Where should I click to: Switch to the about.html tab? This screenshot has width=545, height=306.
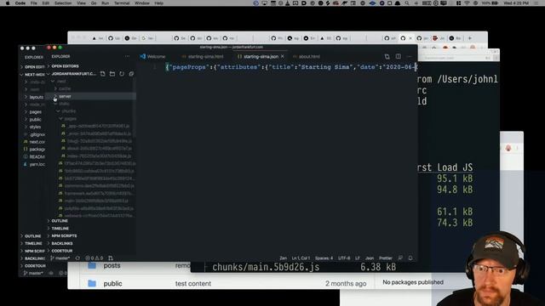click(307, 56)
